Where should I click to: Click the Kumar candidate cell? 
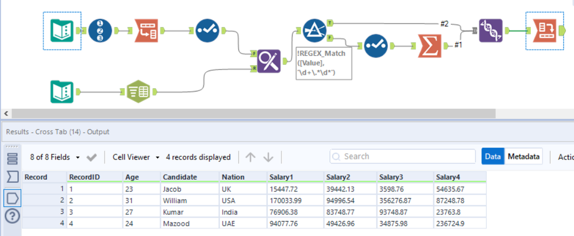pyautogui.click(x=190, y=212)
